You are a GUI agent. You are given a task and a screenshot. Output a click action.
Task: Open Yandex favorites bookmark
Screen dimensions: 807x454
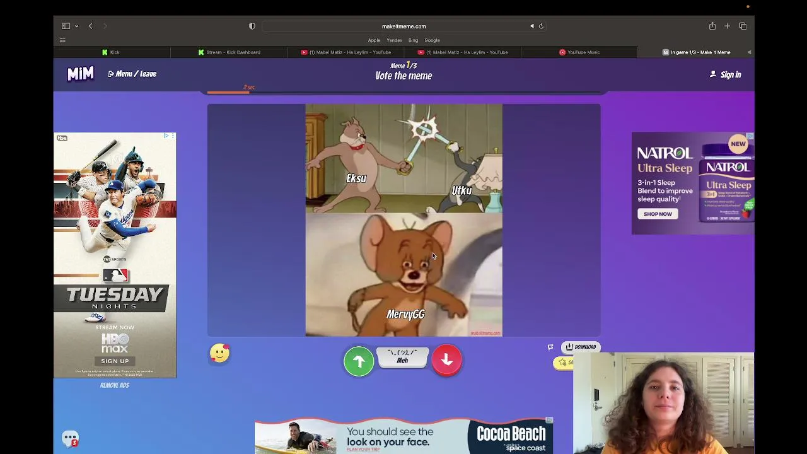click(394, 40)
